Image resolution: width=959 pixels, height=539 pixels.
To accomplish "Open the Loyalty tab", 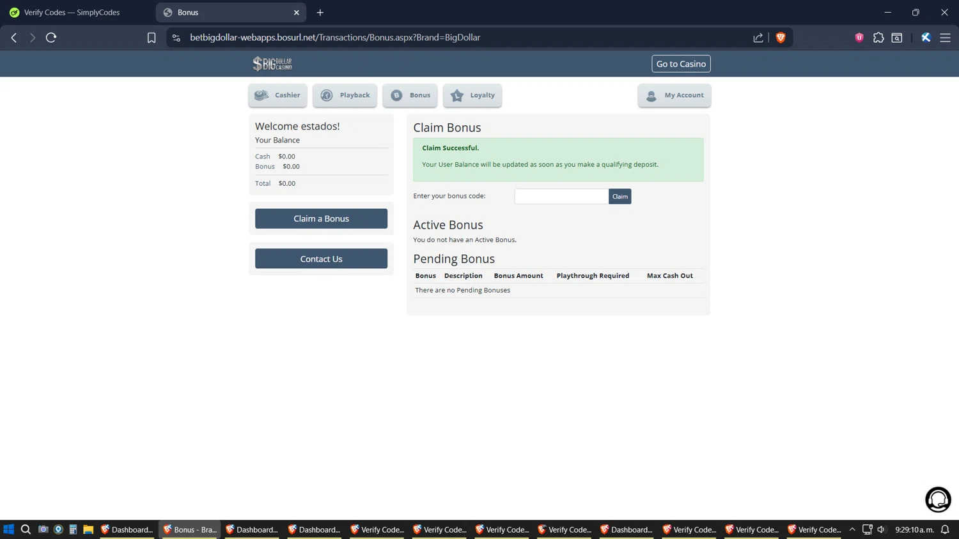I will click(x=472, y=95).
